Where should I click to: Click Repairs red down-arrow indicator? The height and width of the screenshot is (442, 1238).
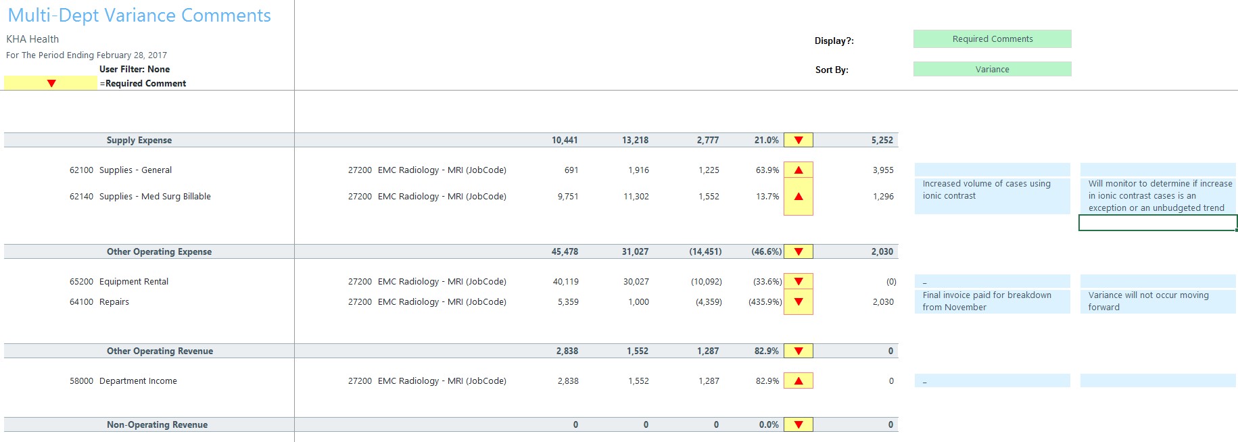click(x=799, y=302)
